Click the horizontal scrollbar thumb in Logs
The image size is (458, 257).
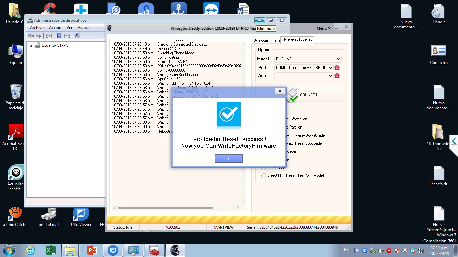[165, 208]
